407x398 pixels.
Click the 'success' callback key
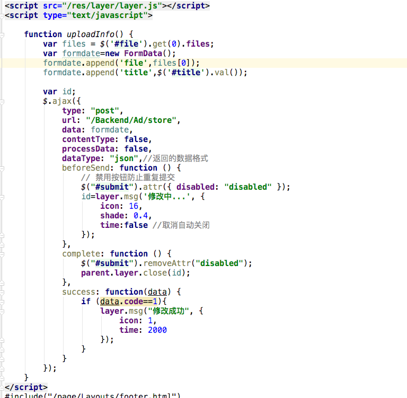pos(78,292)
